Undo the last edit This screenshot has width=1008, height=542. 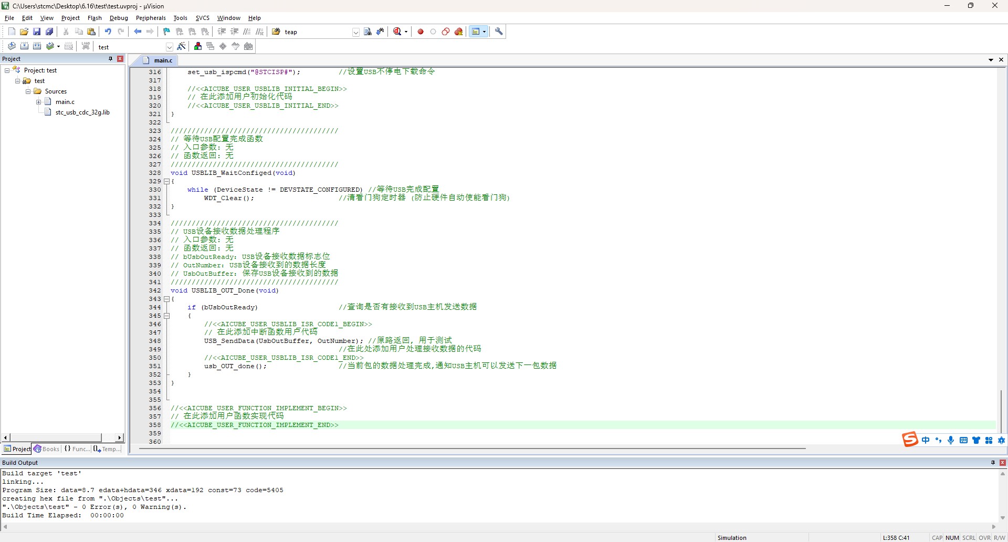(x=108, y=32)
